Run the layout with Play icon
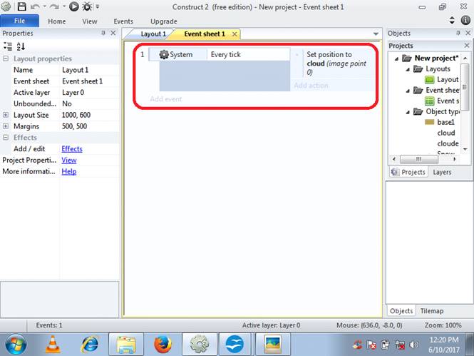The width and height of the screenshot is (474, 356). point(73,6)
